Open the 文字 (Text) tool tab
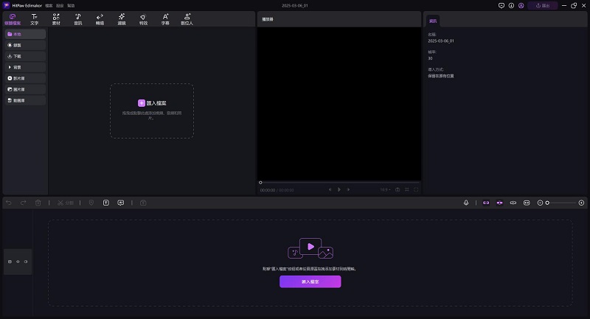The image size is (590, 319). click(x=34, y=18)
